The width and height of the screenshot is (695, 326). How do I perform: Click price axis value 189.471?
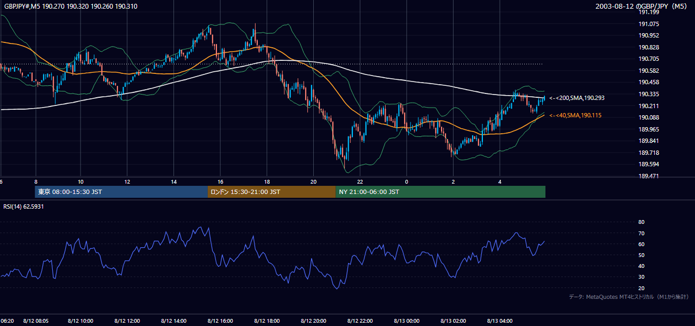tap(649, 176)
